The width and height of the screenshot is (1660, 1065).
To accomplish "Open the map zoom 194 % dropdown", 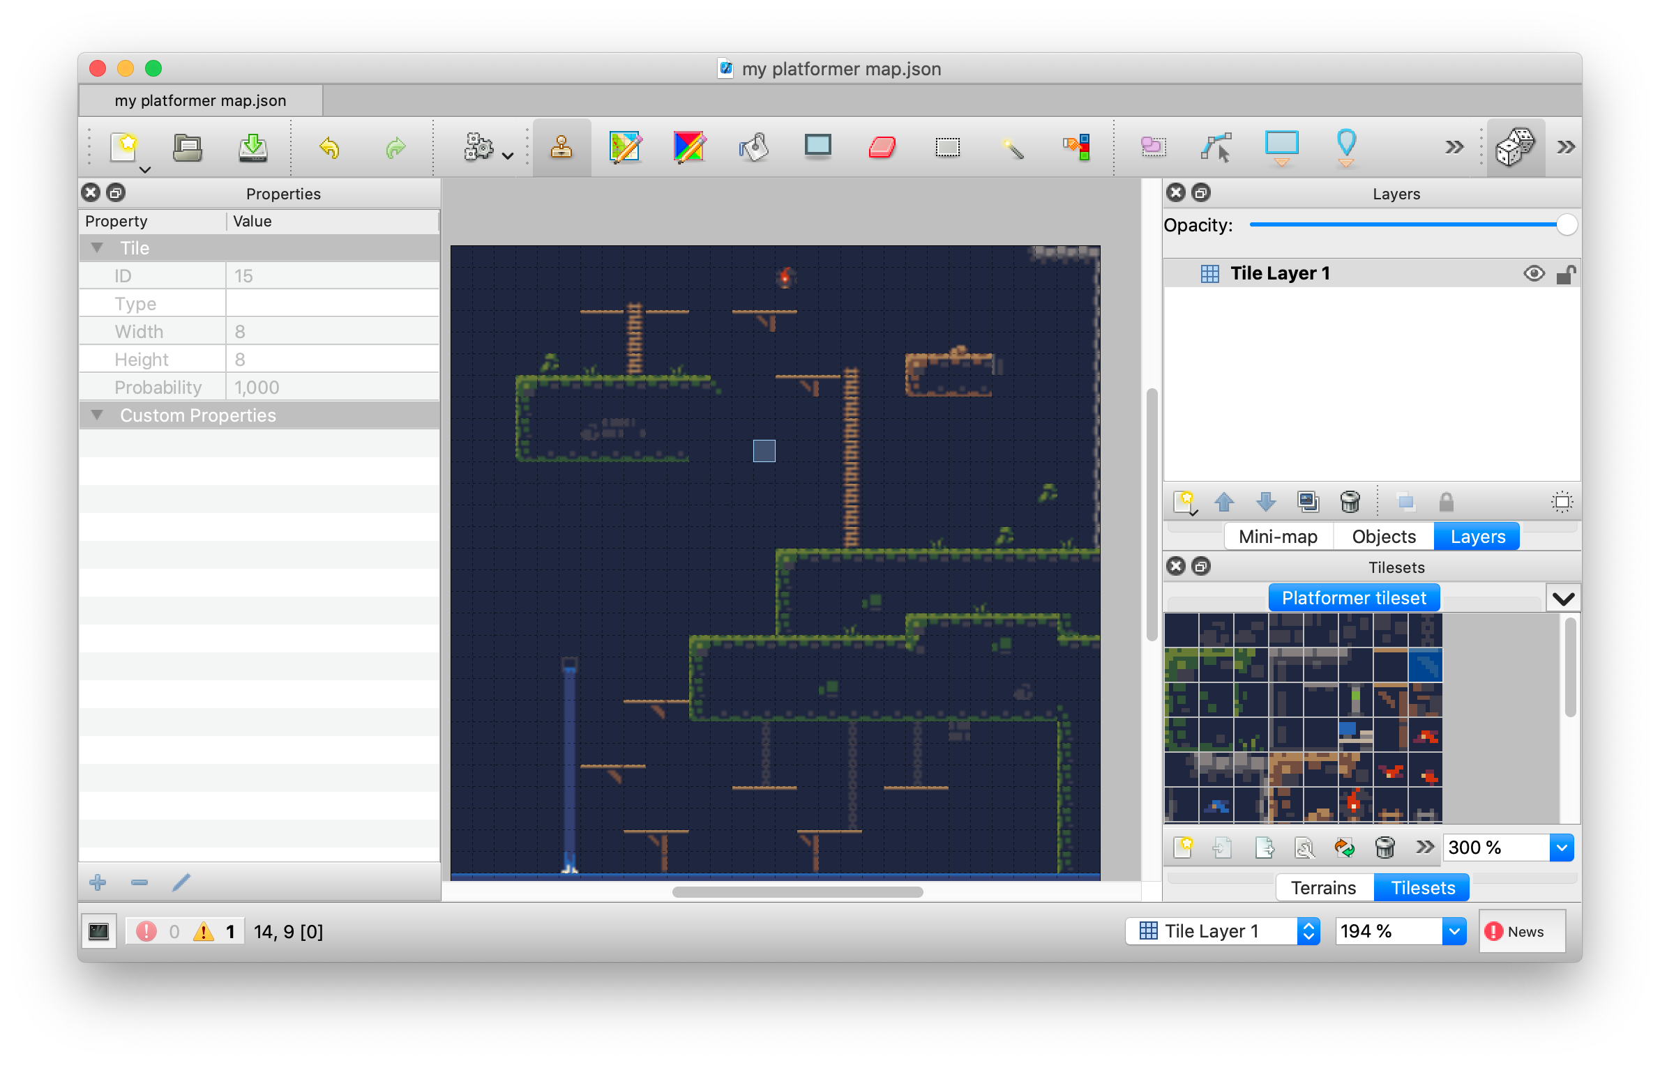I will [1454, 931].
